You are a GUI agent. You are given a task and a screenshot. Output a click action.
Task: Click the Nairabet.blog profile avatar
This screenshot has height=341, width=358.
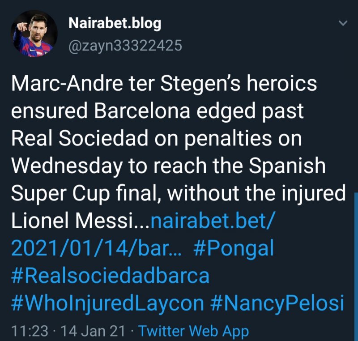pyautogui.click(x=34, y=34)
